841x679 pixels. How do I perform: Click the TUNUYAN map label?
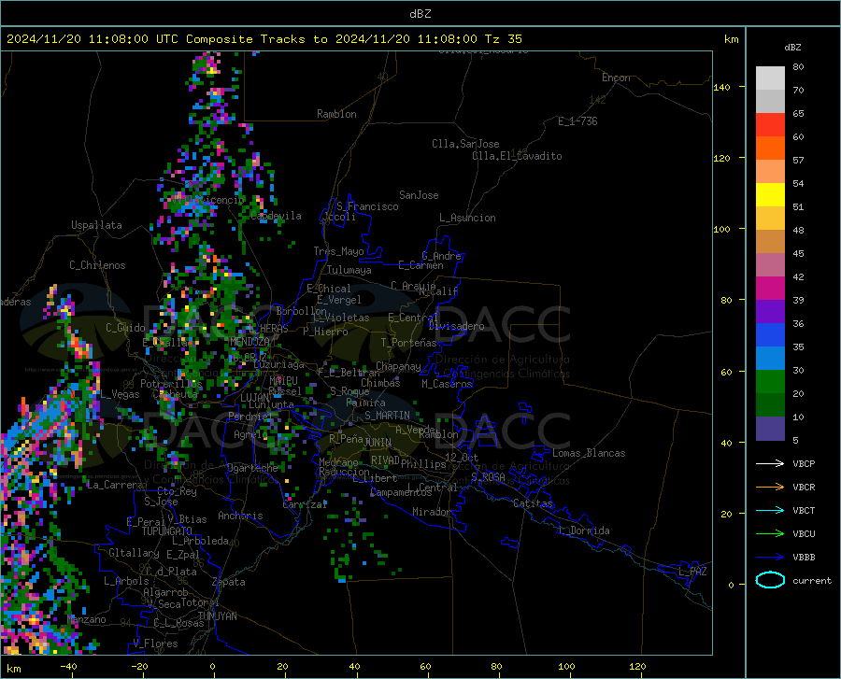click(x=217, y=616)
